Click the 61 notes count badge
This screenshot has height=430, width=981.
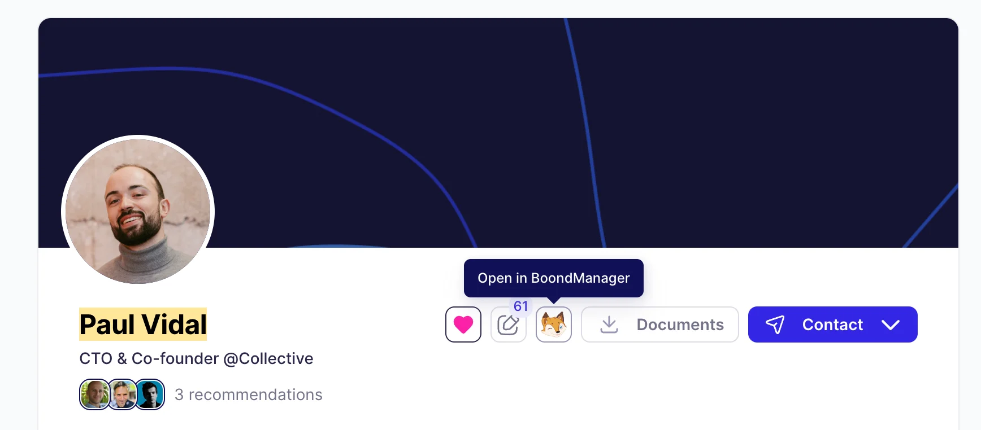pyautogui.click(x=520, y=306)
